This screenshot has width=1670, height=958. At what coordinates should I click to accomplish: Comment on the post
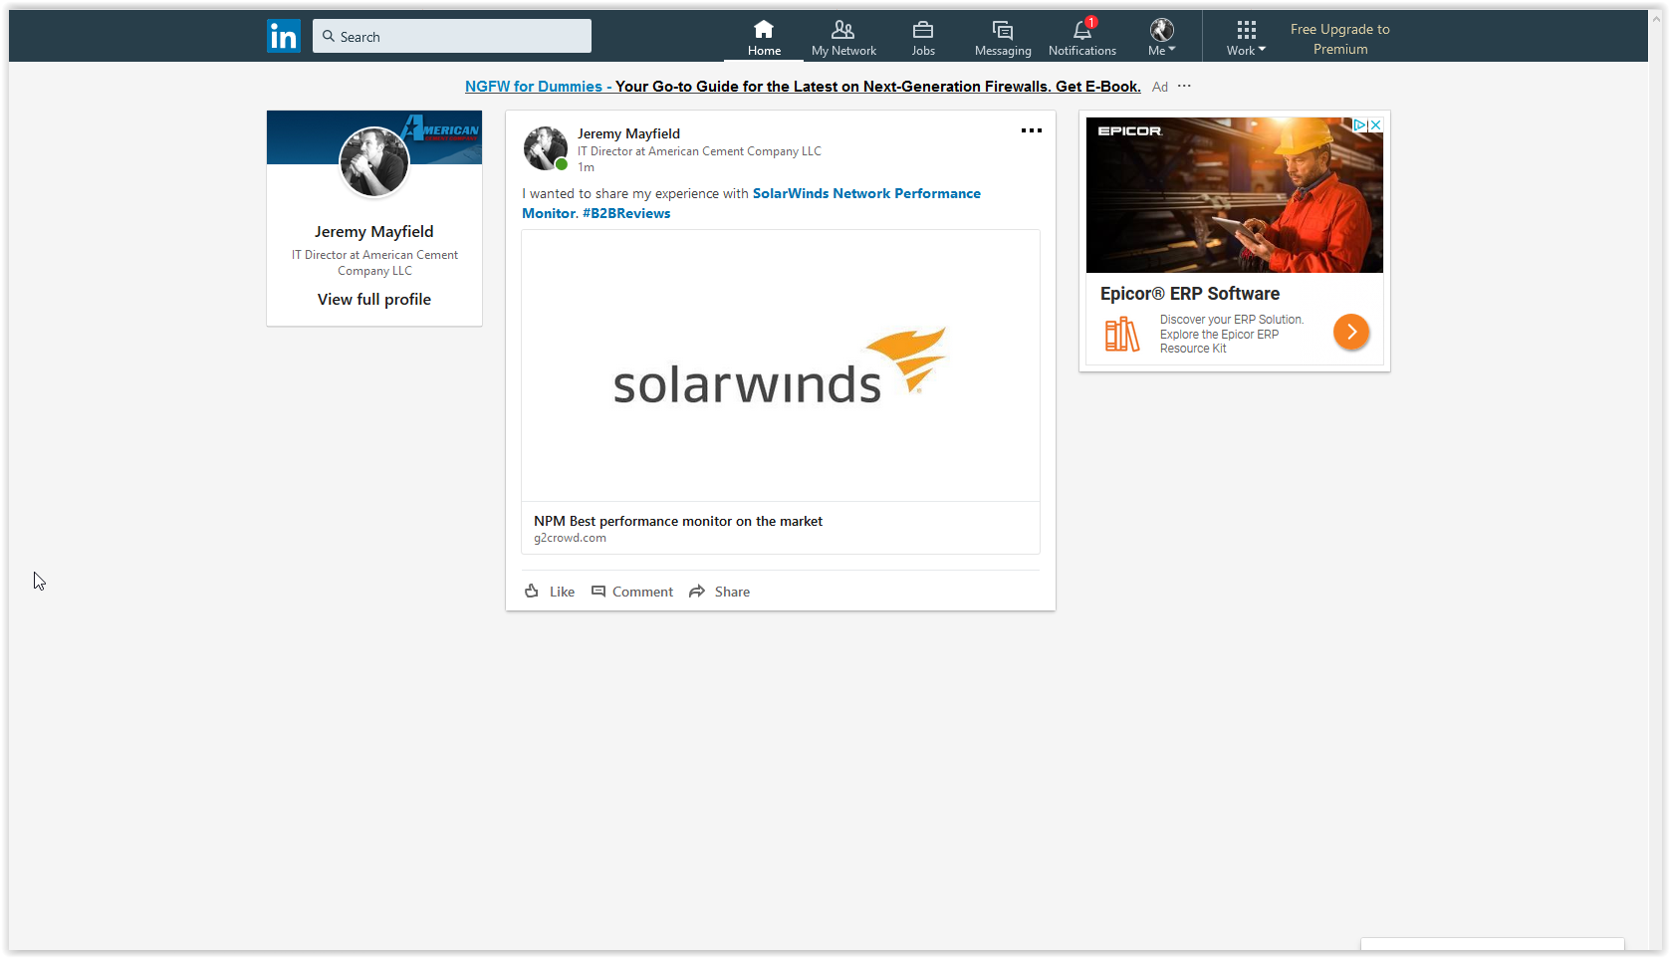(632, 592)
